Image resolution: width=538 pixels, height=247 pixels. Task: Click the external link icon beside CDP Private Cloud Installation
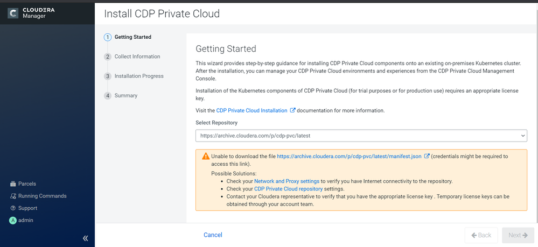click(293, 110)
